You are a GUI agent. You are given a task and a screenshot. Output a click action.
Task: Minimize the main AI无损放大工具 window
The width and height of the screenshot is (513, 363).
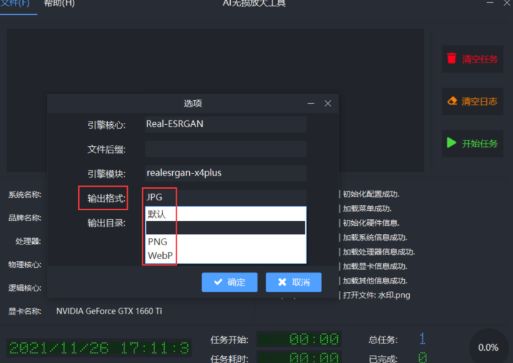(x=491, y=3)
